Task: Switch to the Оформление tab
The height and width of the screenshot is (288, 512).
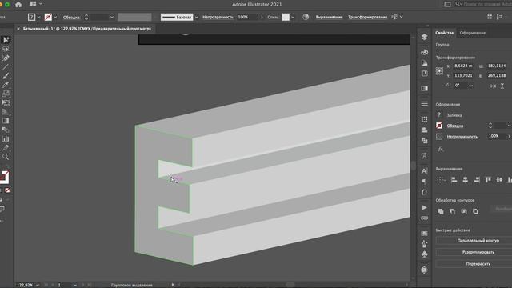Action: (x=473, y=33)
